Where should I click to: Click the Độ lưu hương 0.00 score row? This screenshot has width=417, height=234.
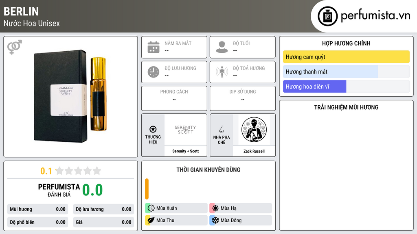tap(103, 209)
